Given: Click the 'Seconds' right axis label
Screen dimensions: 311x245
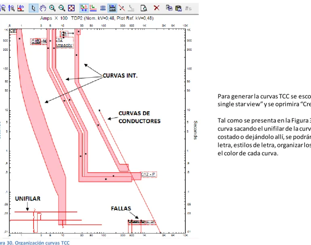Looking at the screenshot, I should coord(195,130).
